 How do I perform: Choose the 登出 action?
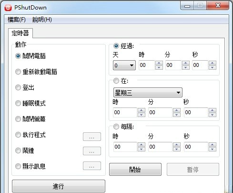[25, 87]
